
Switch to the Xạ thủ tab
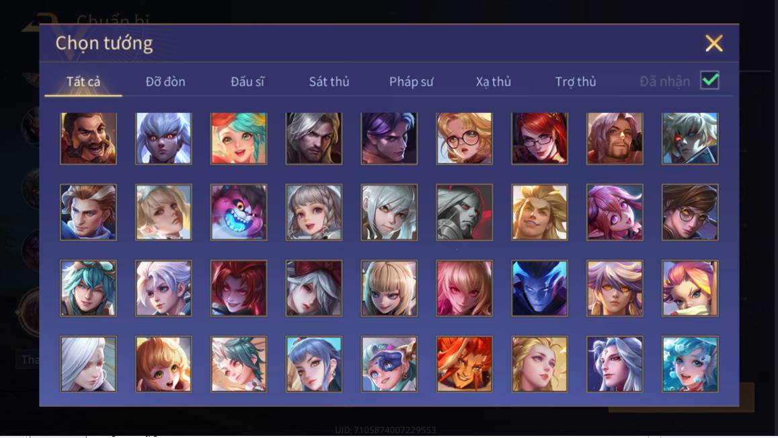tap(493, 81)
